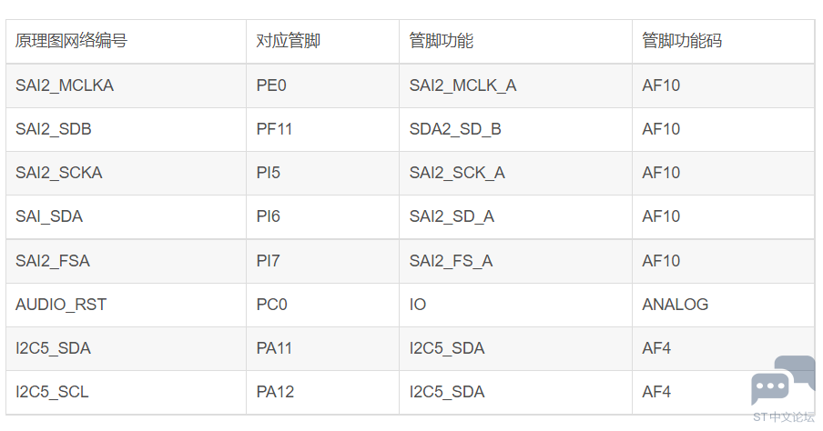Image resolution: width=823 pixels, height=431 pixels.
Task: Click the PE0 pin cell
Action: pos(322,85)
